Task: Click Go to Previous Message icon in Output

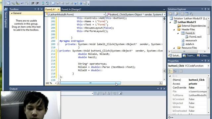Action: 104,93
